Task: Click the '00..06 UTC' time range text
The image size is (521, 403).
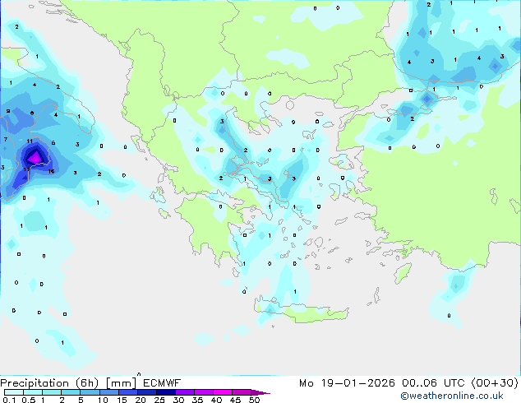Action: point(434,383)
